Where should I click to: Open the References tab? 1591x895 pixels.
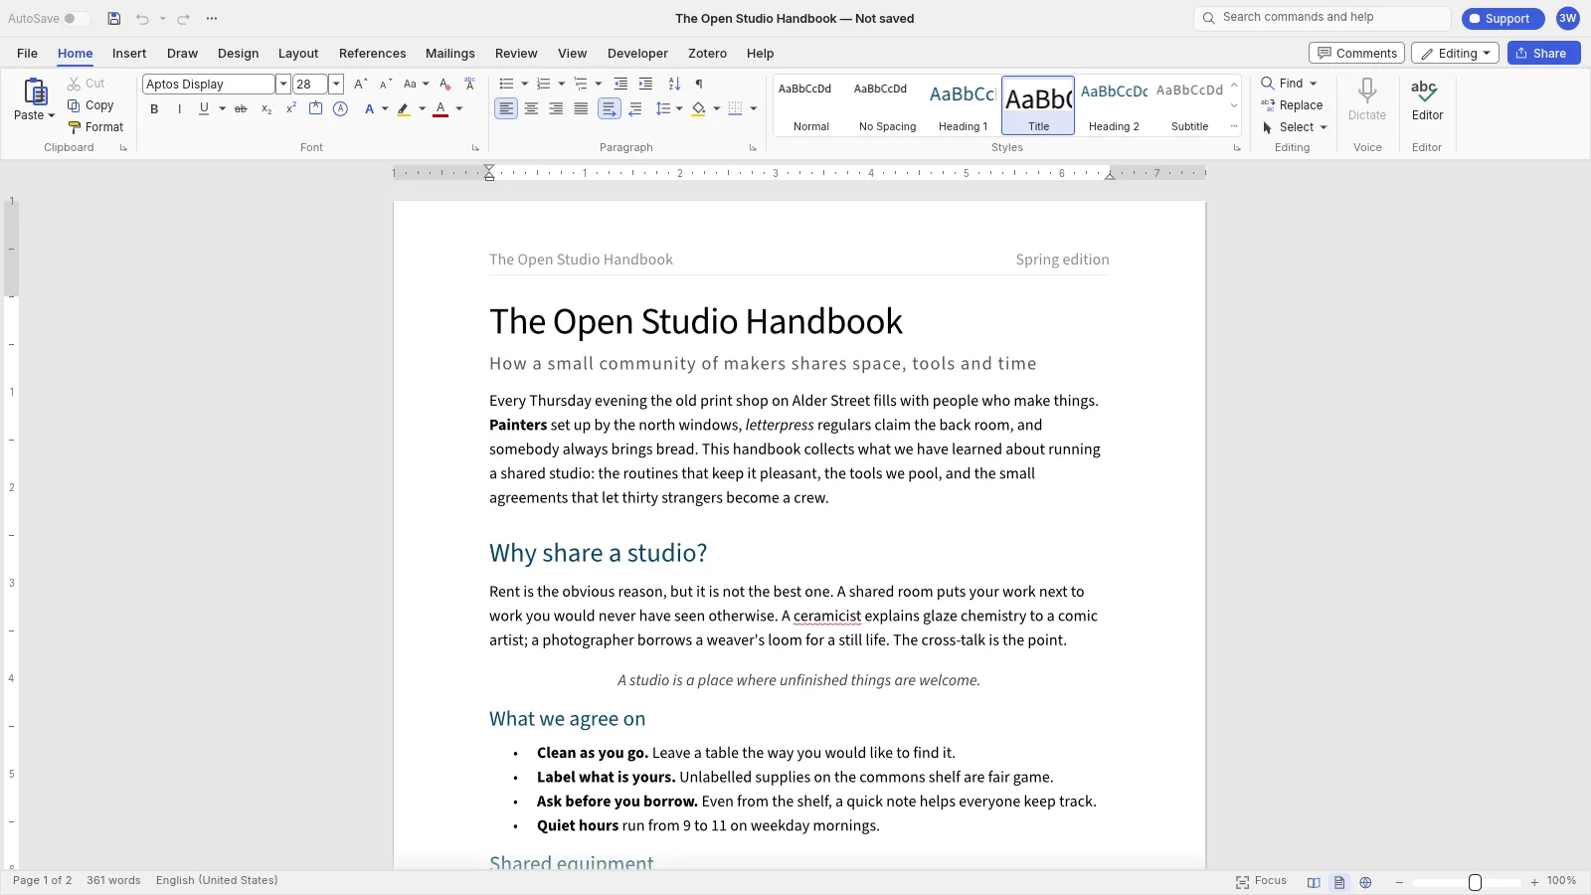click(x=372, y=54)
